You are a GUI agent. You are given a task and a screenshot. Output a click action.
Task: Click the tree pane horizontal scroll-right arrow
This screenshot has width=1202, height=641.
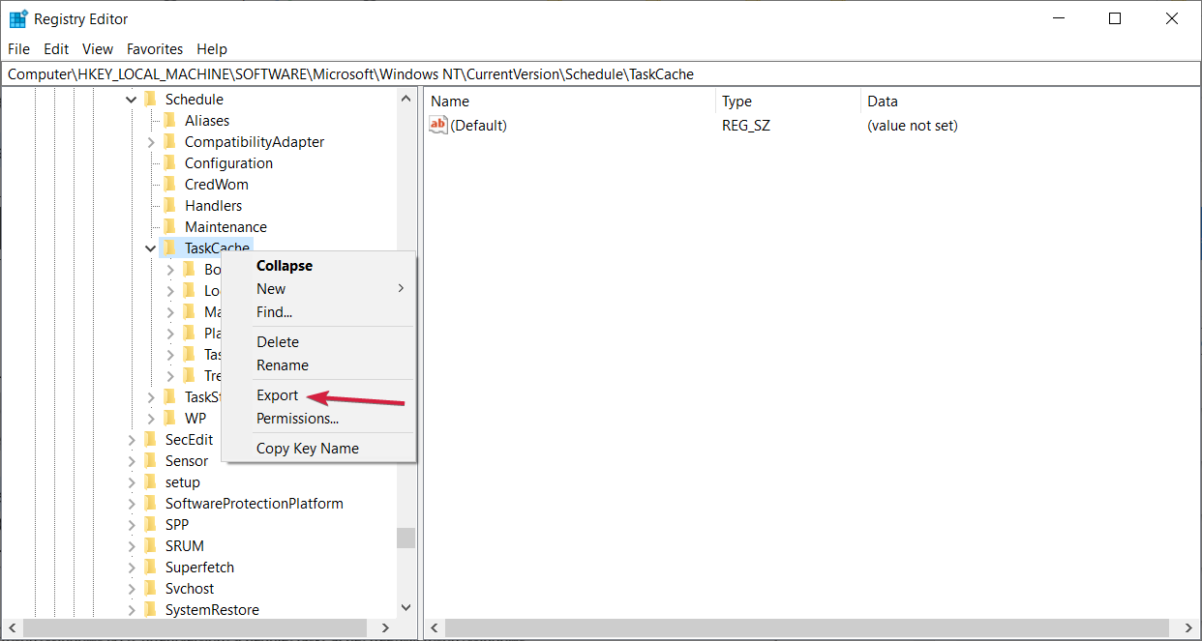click(x=385, y=628)
